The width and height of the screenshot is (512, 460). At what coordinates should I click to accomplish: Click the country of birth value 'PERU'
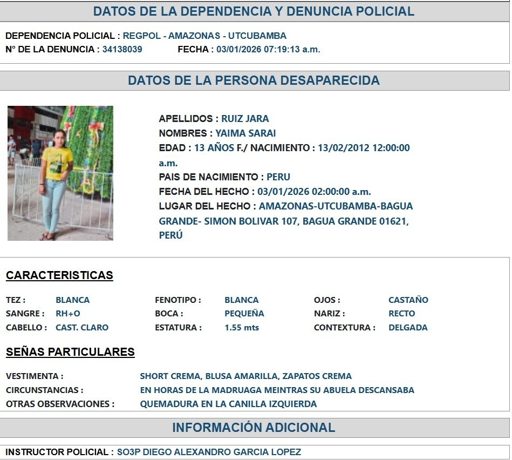(278, 177)
